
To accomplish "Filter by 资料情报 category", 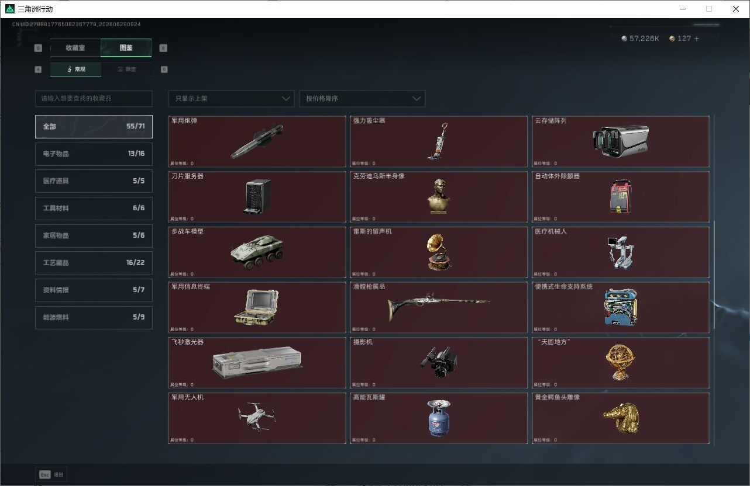I will coord(94,290).
